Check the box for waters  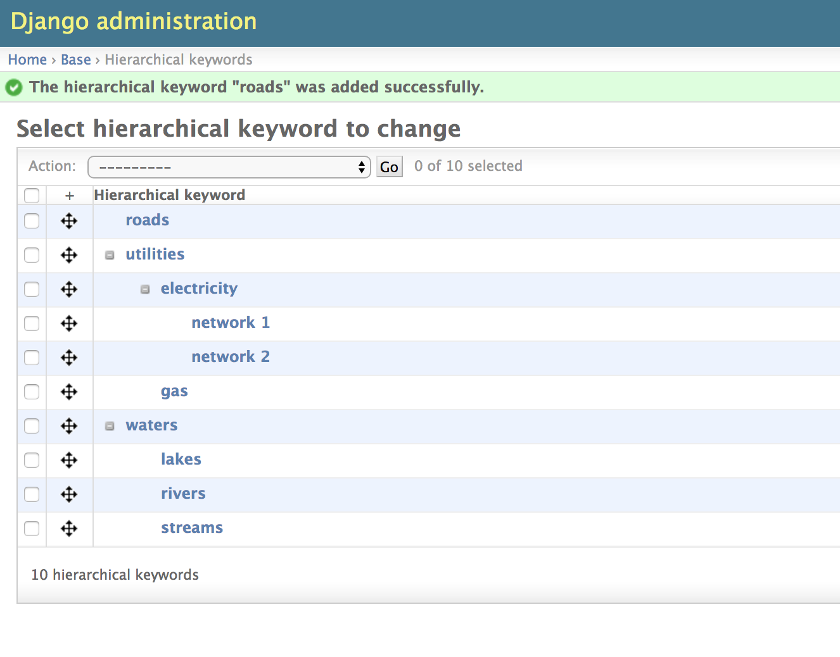32,426
